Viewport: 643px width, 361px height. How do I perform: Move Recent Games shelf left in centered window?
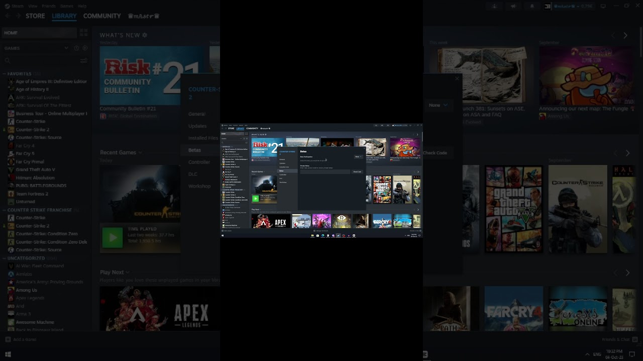(414, 171)
